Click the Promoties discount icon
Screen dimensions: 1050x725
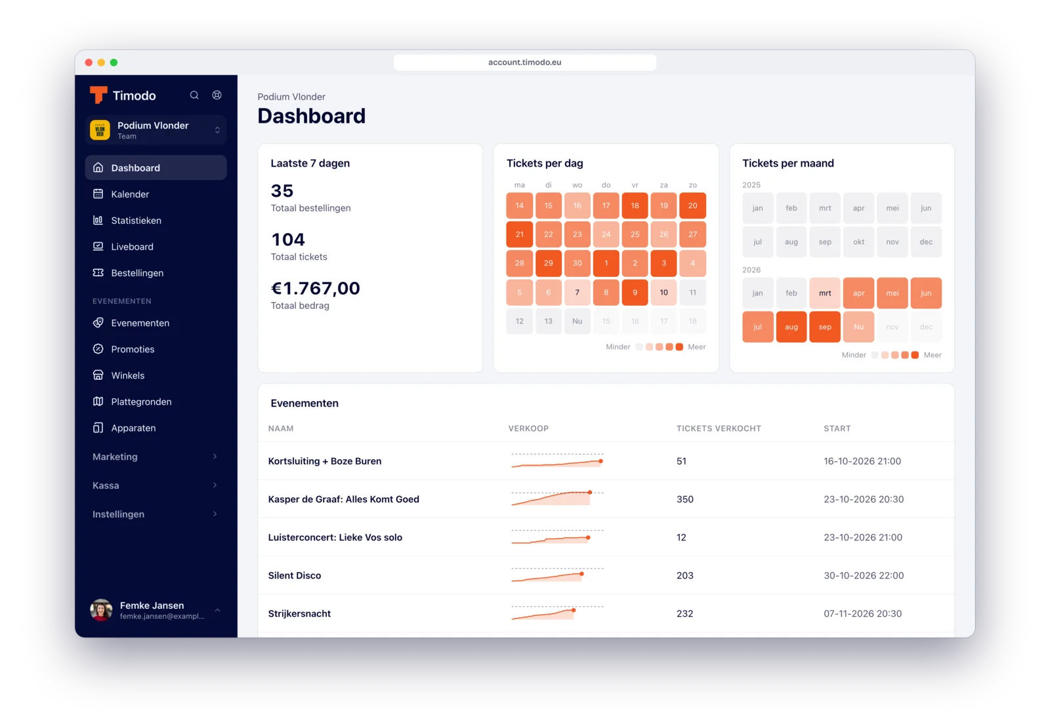98,348
